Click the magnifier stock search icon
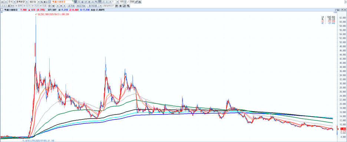This screenshot has width=347, height=142. coord(42,2)
